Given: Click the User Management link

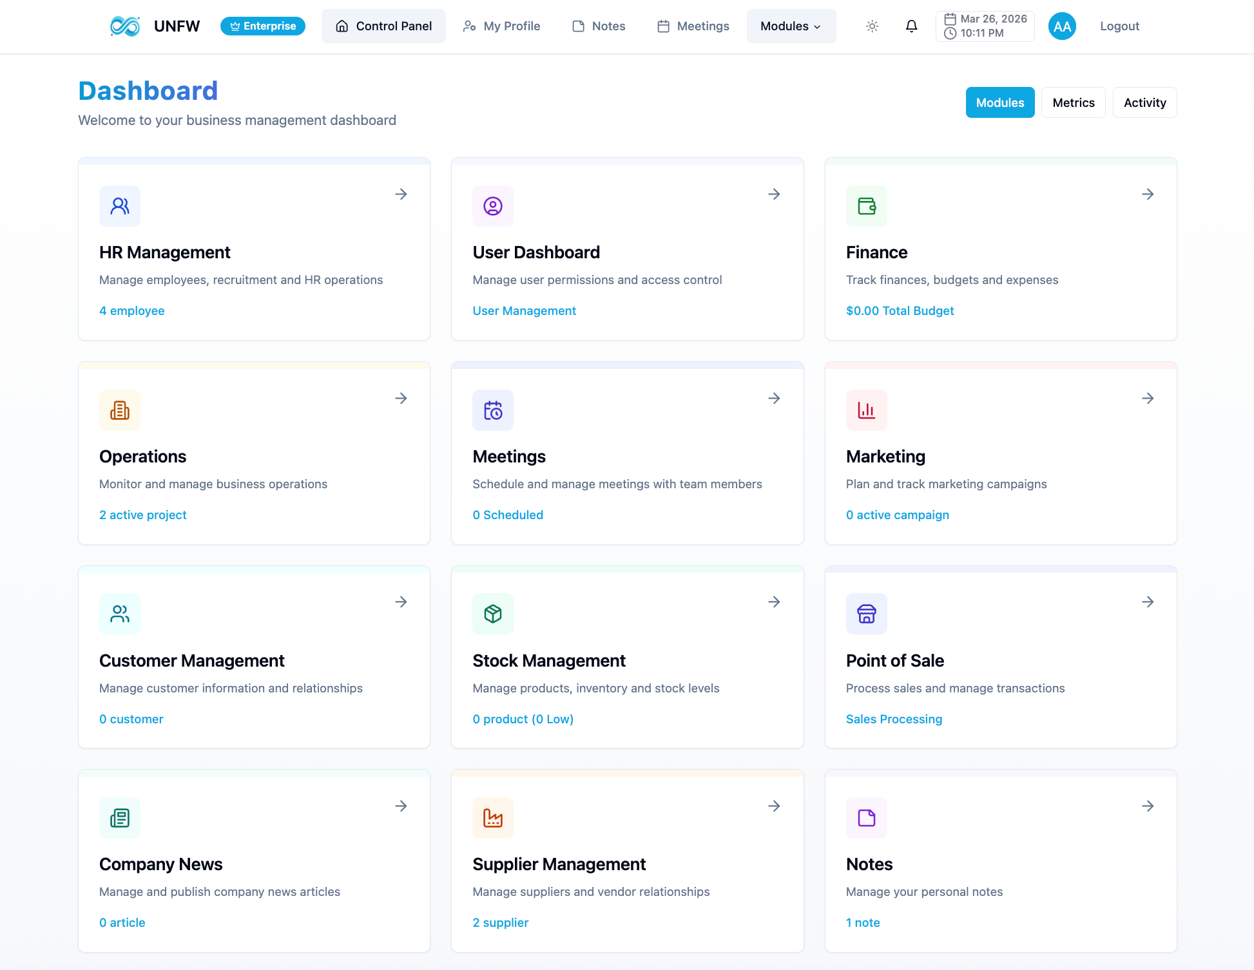Looking at the screenshot, I should (x=524, y=310).
